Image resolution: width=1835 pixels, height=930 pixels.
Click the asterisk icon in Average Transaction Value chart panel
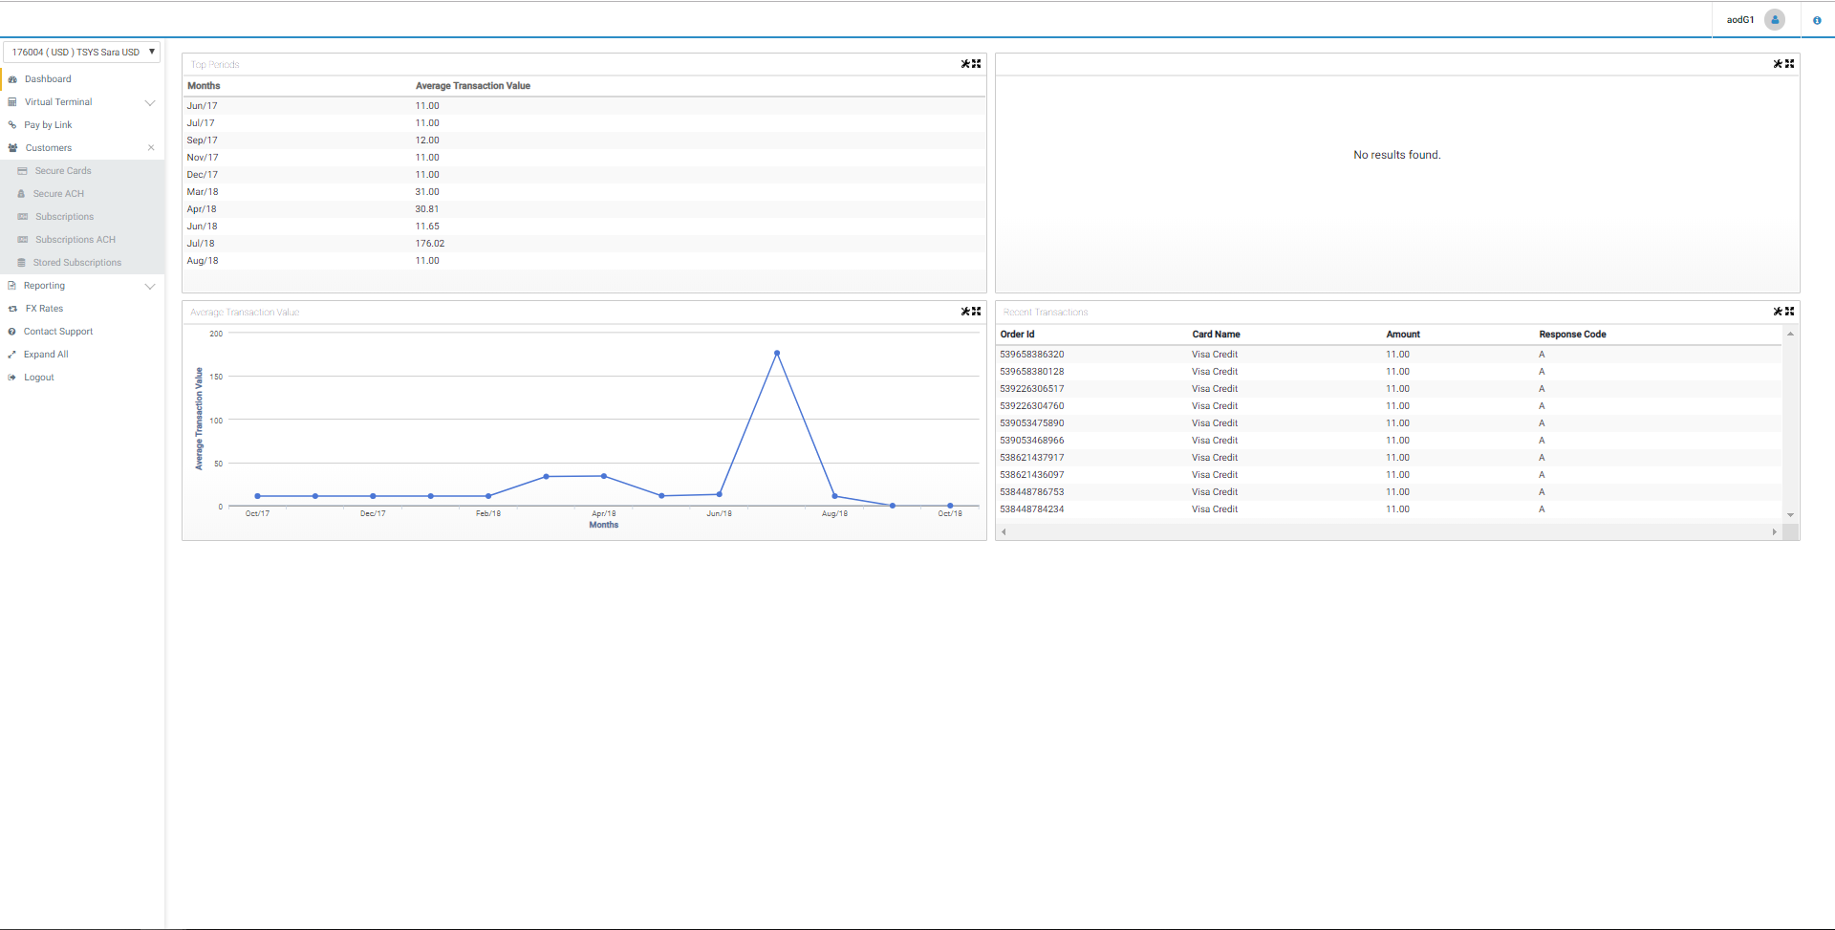pos(965,312)
